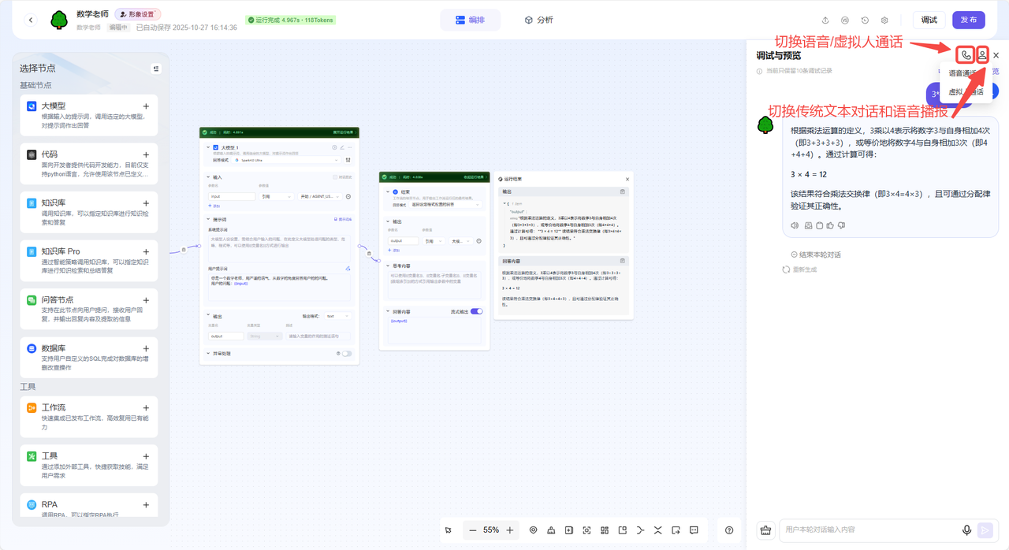Image resolution: width=1009 pixels, height=550 pixels.
Task: Zoom in canvas with the plus icon
Action: pyautogui.click(x=510, y=530)
